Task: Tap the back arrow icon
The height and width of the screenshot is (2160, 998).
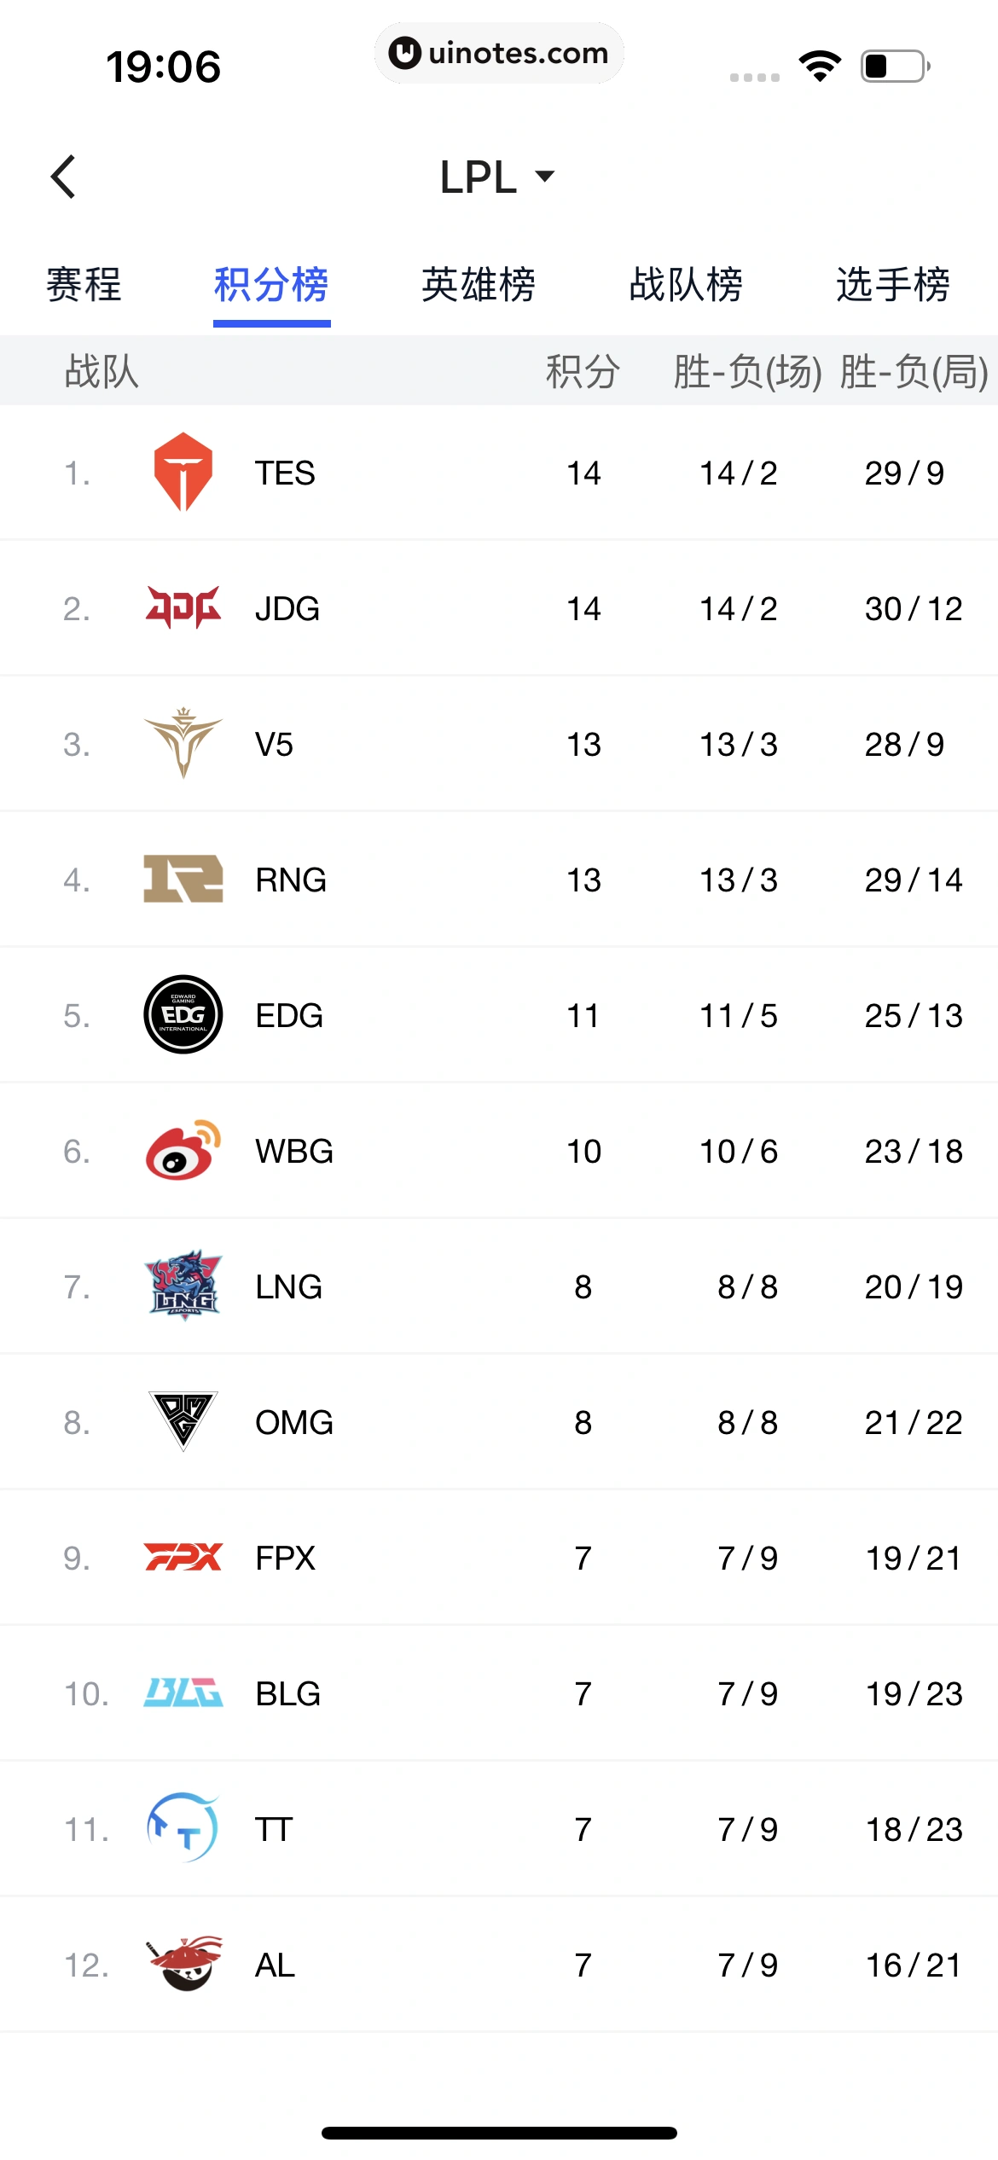Action: [63, 177]
